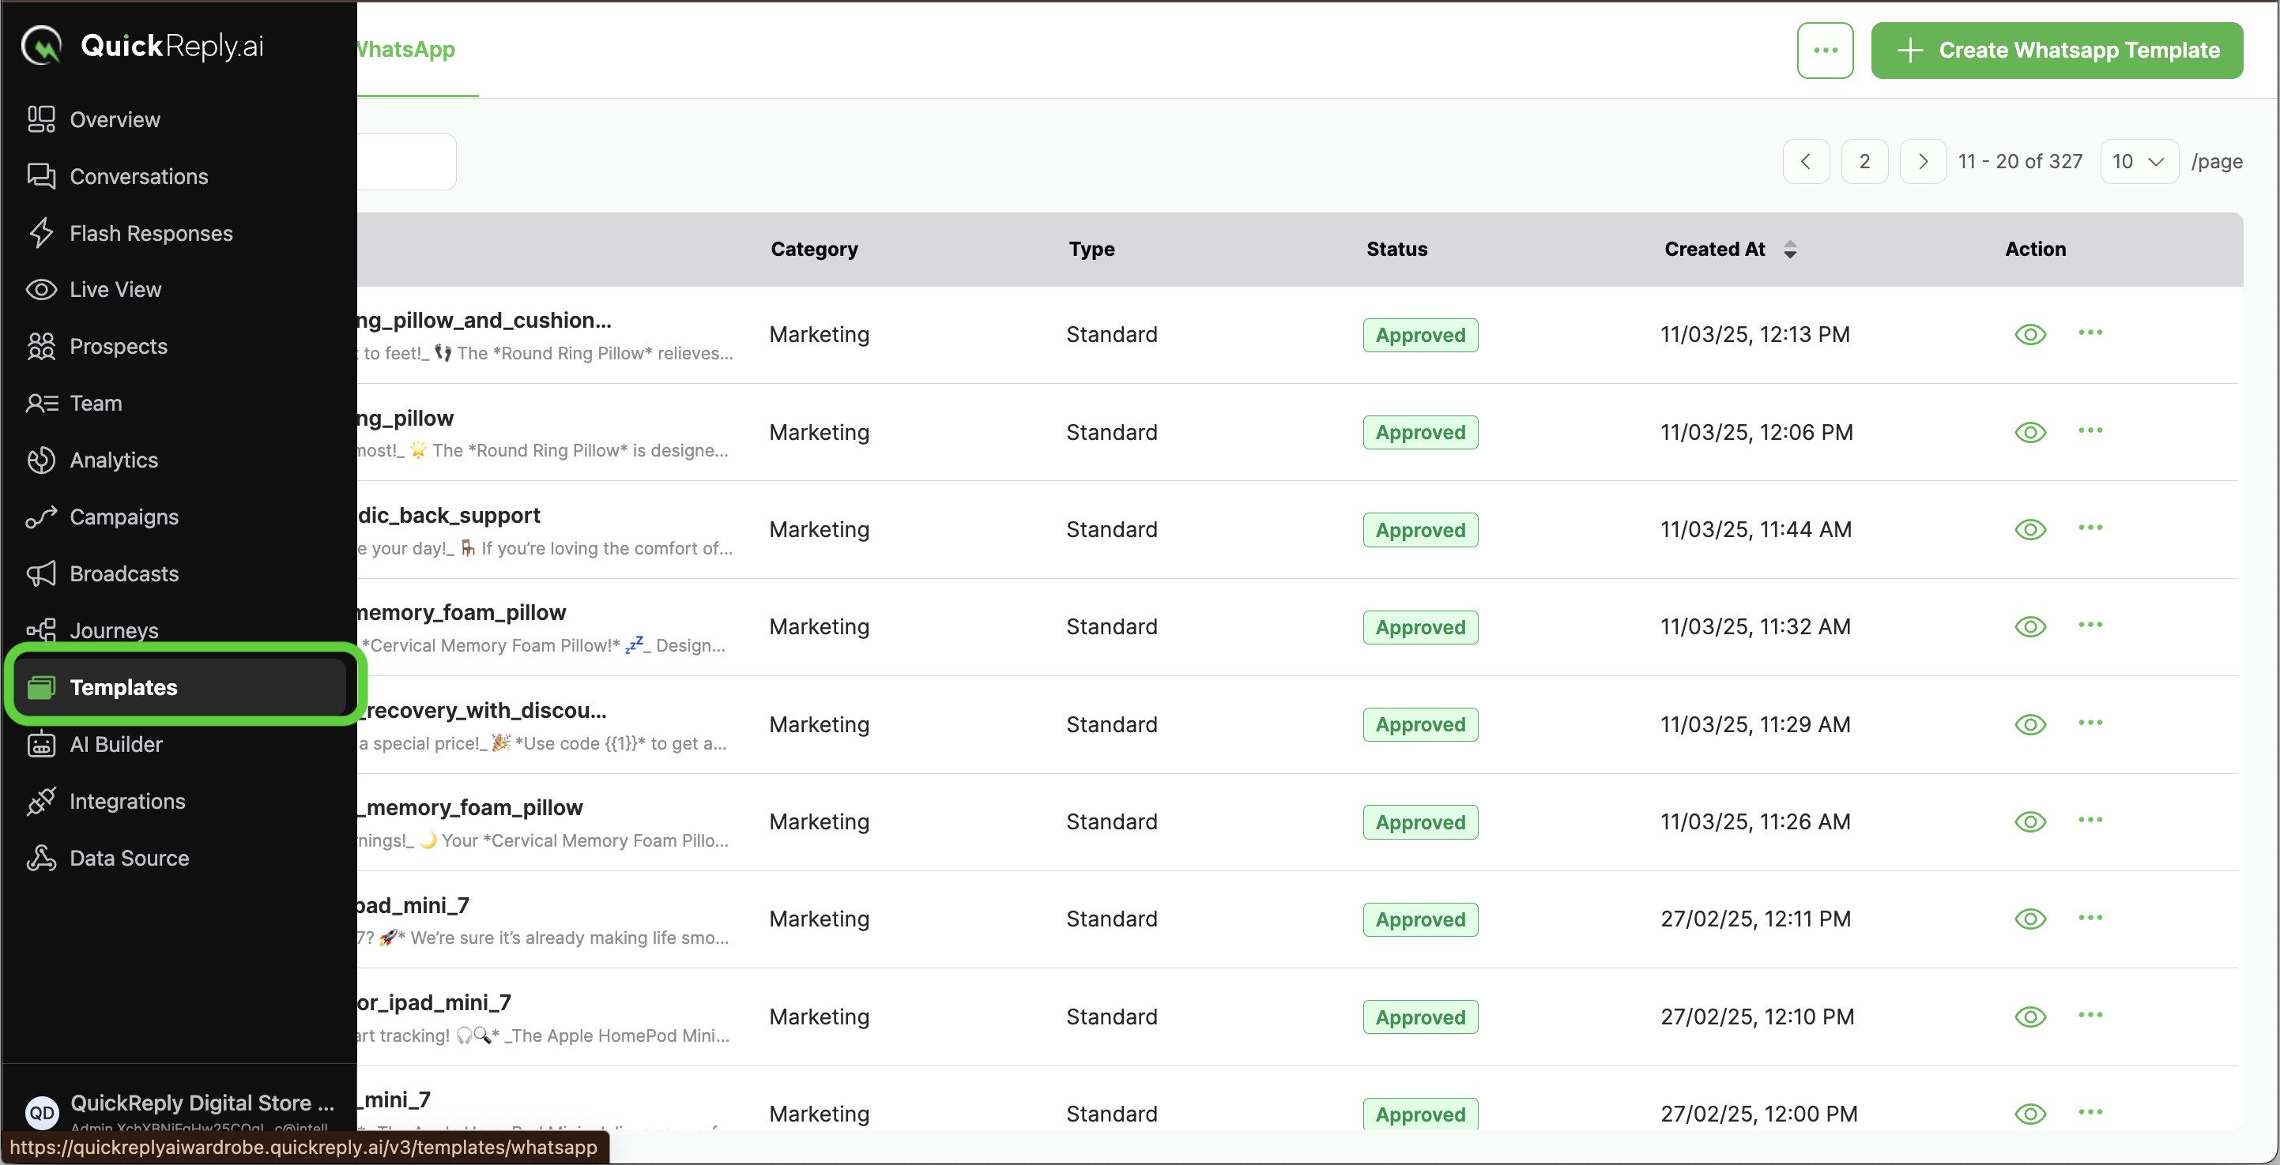Open the Analytics section
Screen dimensions: 2280x1165
point(113,460)
